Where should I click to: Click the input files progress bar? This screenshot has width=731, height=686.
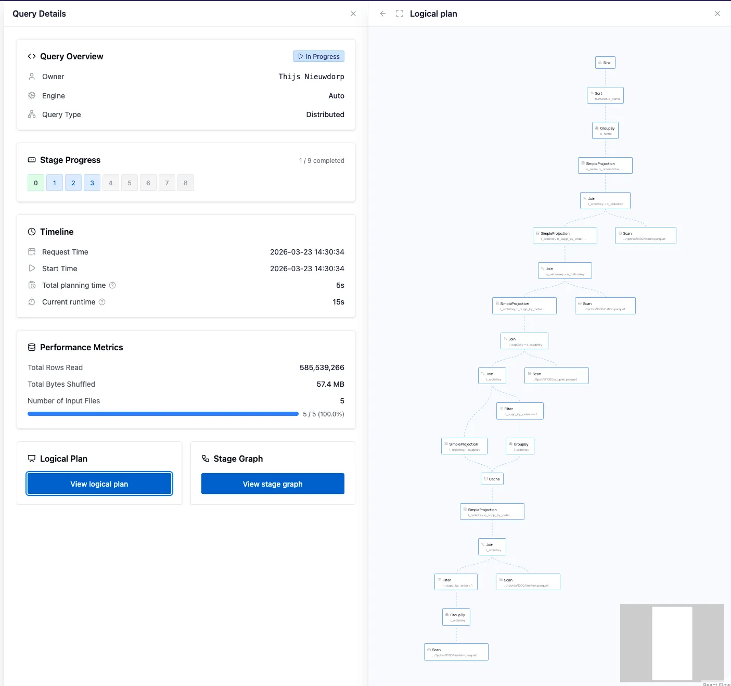[163, 414]
